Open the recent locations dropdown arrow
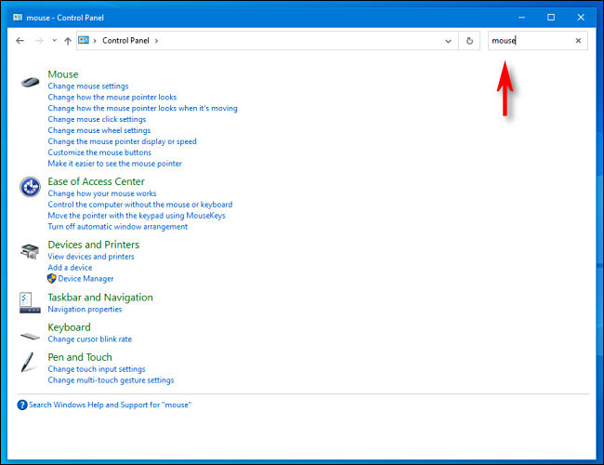 tap(54, 41)
